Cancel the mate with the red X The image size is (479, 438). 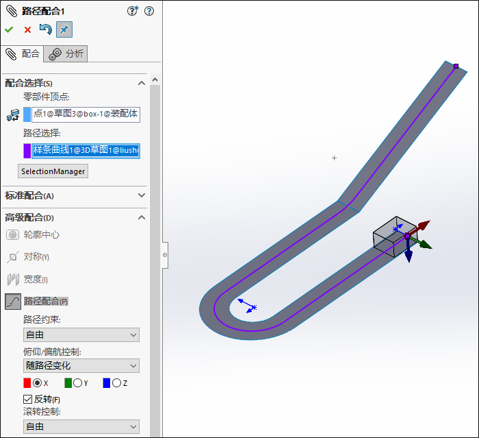[x=27, y=29]
